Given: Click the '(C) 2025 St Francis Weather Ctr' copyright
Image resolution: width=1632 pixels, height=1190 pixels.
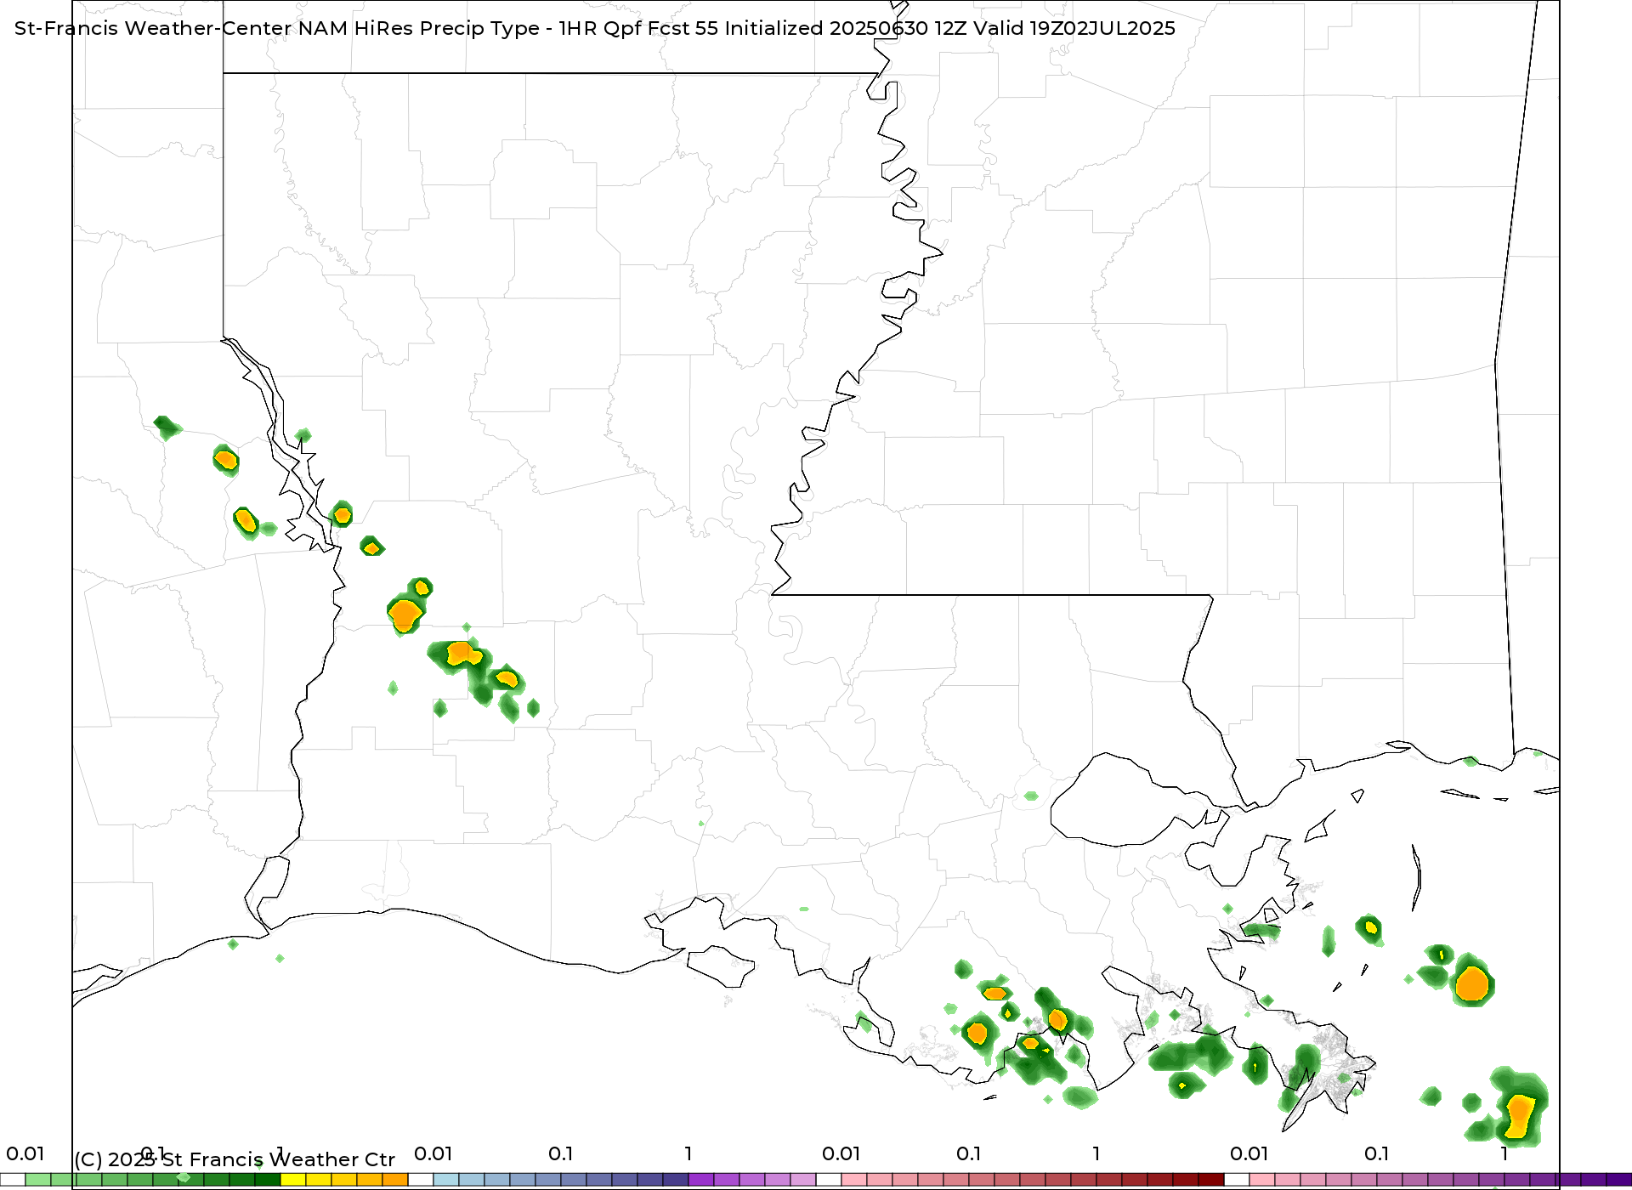Looking at the screenshot, I should pyautogui.click(x=235, y=1159).
